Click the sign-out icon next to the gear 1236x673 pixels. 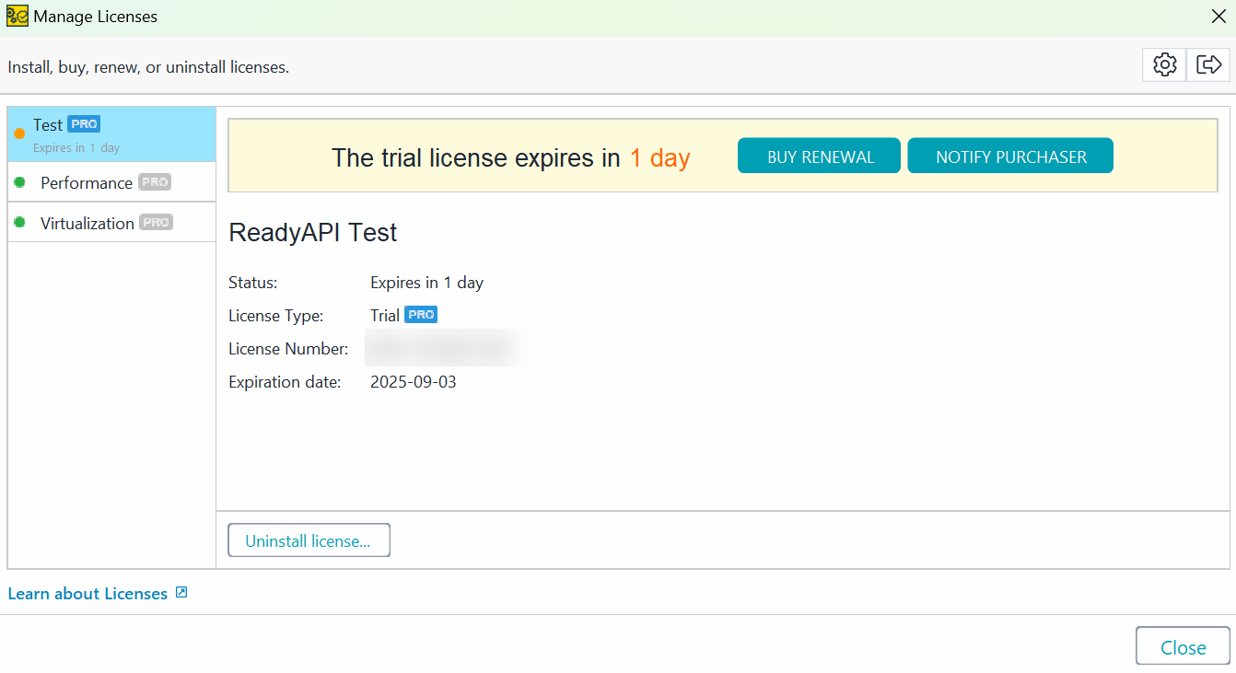click(1208, 64)
